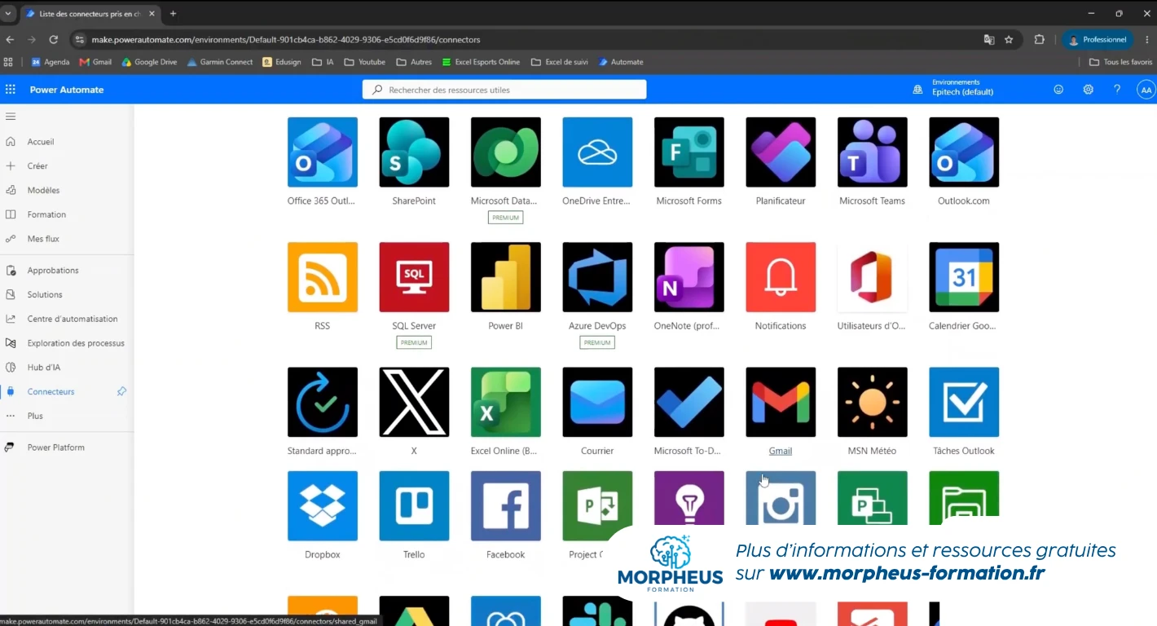The width and height of the screenshot is (1157, 626).
Task: Collapse the left navigation hamburger menu
Action: pos(11,117)
